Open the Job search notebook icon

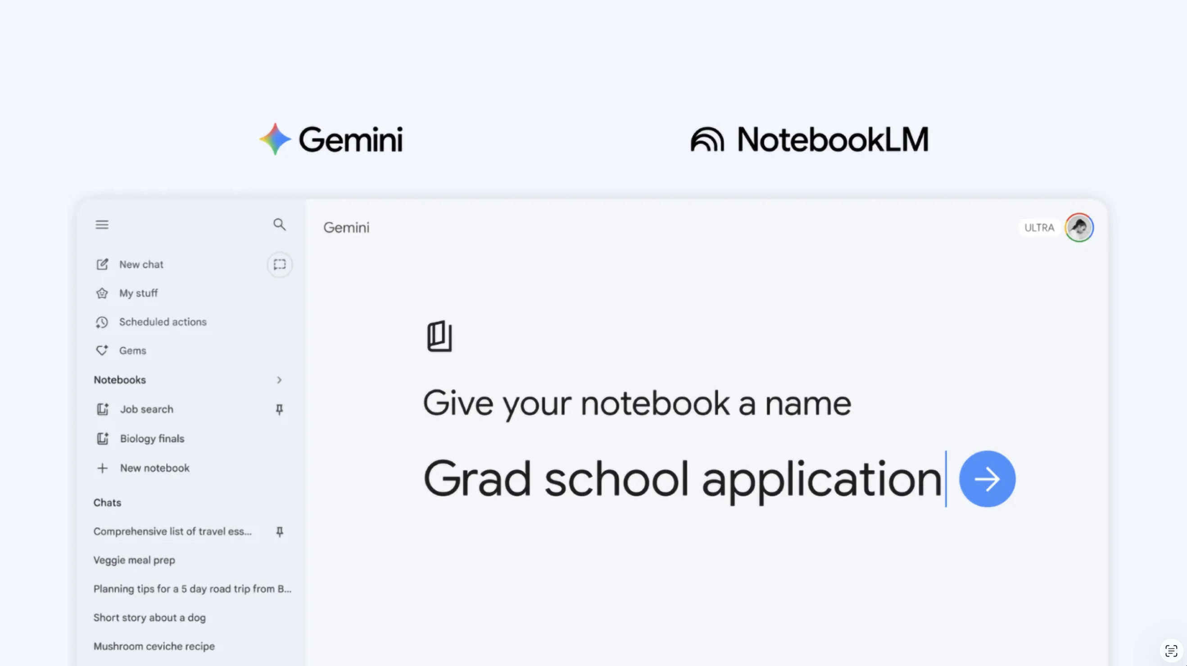point(102,409)
